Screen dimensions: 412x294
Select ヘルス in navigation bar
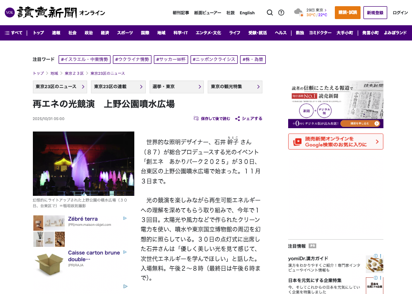pyautogui.click(x=281, y=33)
